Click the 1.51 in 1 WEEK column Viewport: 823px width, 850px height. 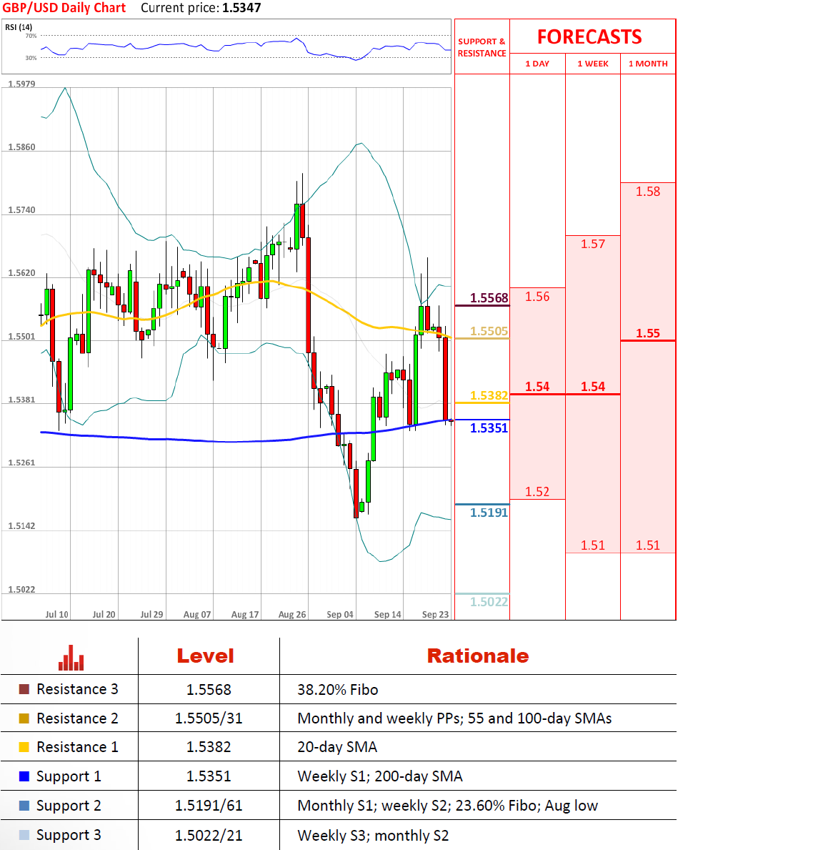[x=593, y=545]
